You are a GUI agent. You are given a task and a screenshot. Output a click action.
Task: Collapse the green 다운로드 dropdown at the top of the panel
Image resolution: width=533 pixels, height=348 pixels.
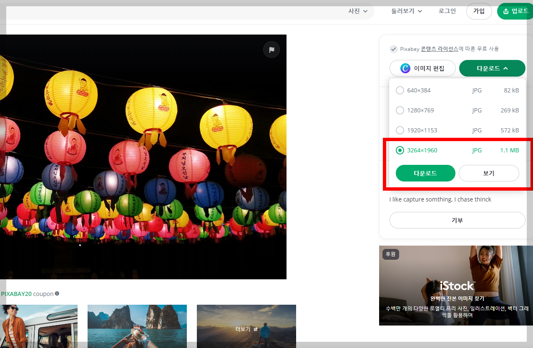point(492,68)
